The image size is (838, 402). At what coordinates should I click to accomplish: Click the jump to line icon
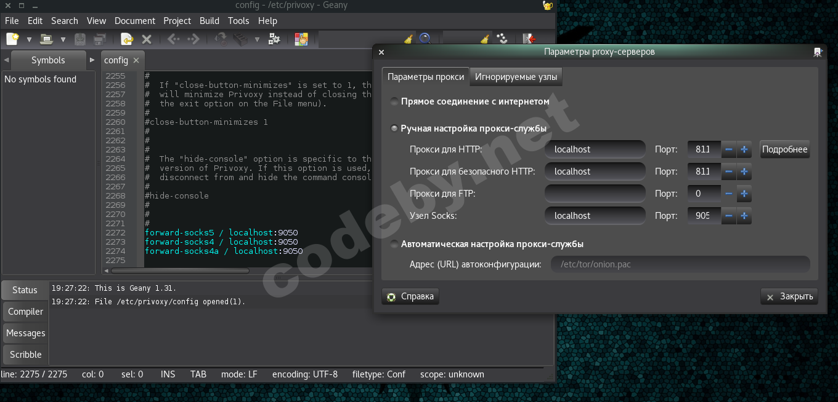pos(502,39)
